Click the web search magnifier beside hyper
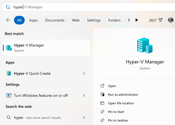The height and width of the screenshot is (125, 175). click(9, 117)
